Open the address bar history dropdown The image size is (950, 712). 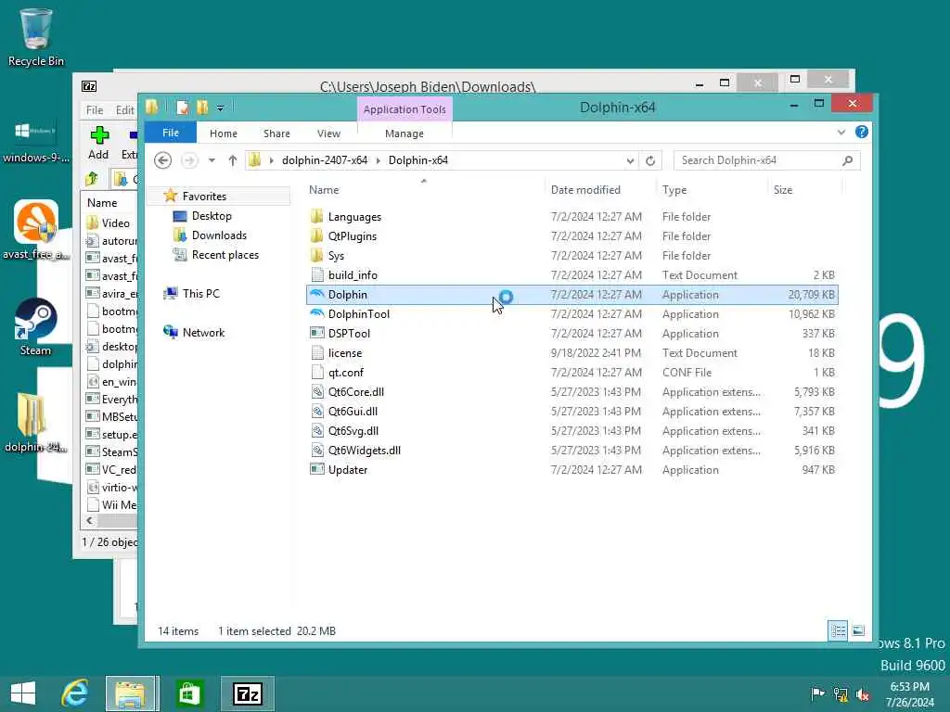pyautogui.click(x=630, y=160)
